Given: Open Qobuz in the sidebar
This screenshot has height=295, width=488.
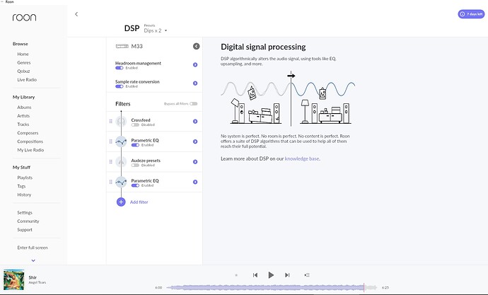Looking at the screenshot, I should 23,71.
